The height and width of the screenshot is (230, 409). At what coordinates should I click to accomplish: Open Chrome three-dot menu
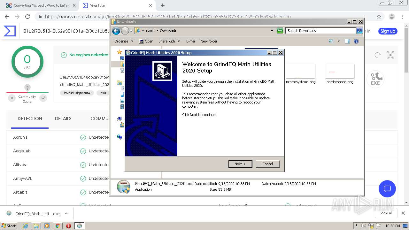tap(402, 17)
